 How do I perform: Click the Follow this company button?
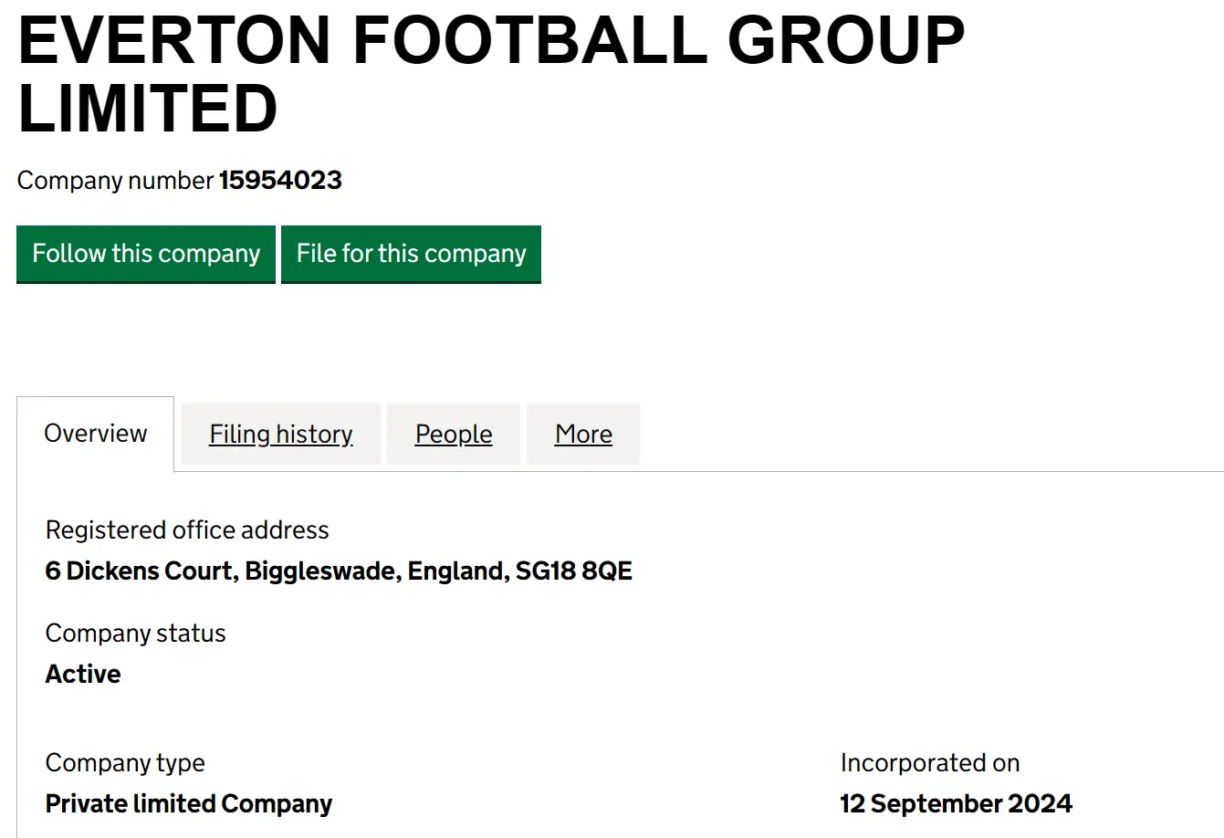click(146, 254)
